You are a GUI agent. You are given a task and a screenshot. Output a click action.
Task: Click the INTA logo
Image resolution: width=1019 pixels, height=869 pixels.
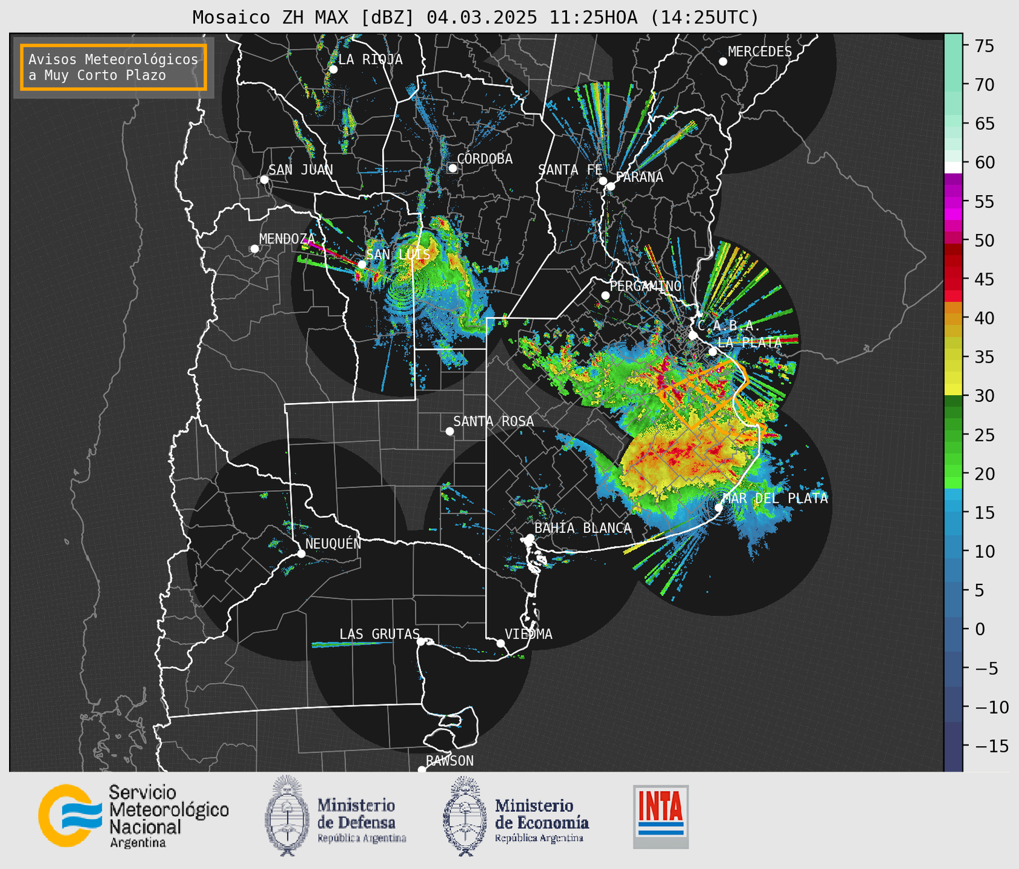[661, 816]
